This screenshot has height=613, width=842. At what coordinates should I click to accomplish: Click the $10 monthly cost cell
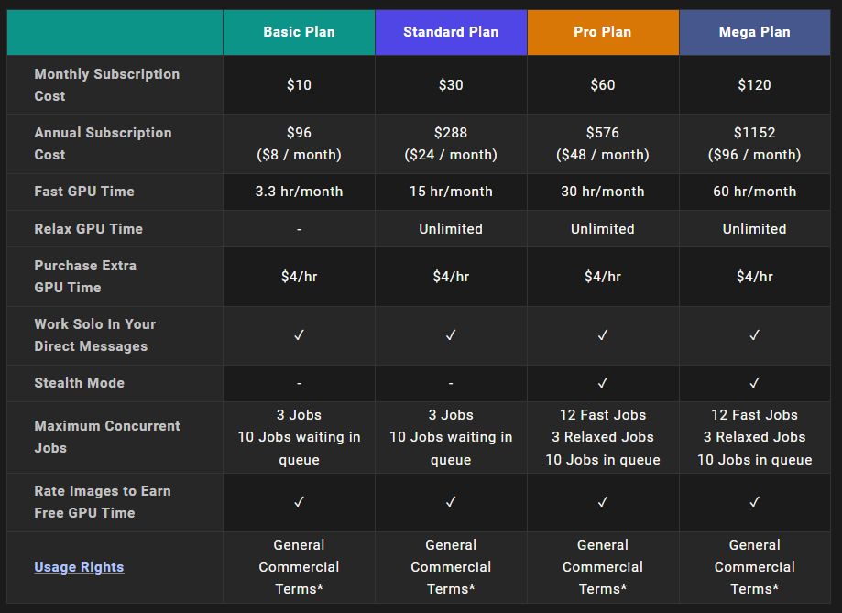[x=299, y=85]
